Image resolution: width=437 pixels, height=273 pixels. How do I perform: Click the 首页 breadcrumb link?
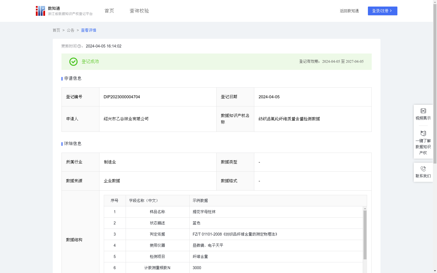pyautogui.click(x=56, y=30)
